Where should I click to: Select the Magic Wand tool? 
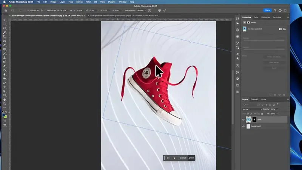(5, 32)
